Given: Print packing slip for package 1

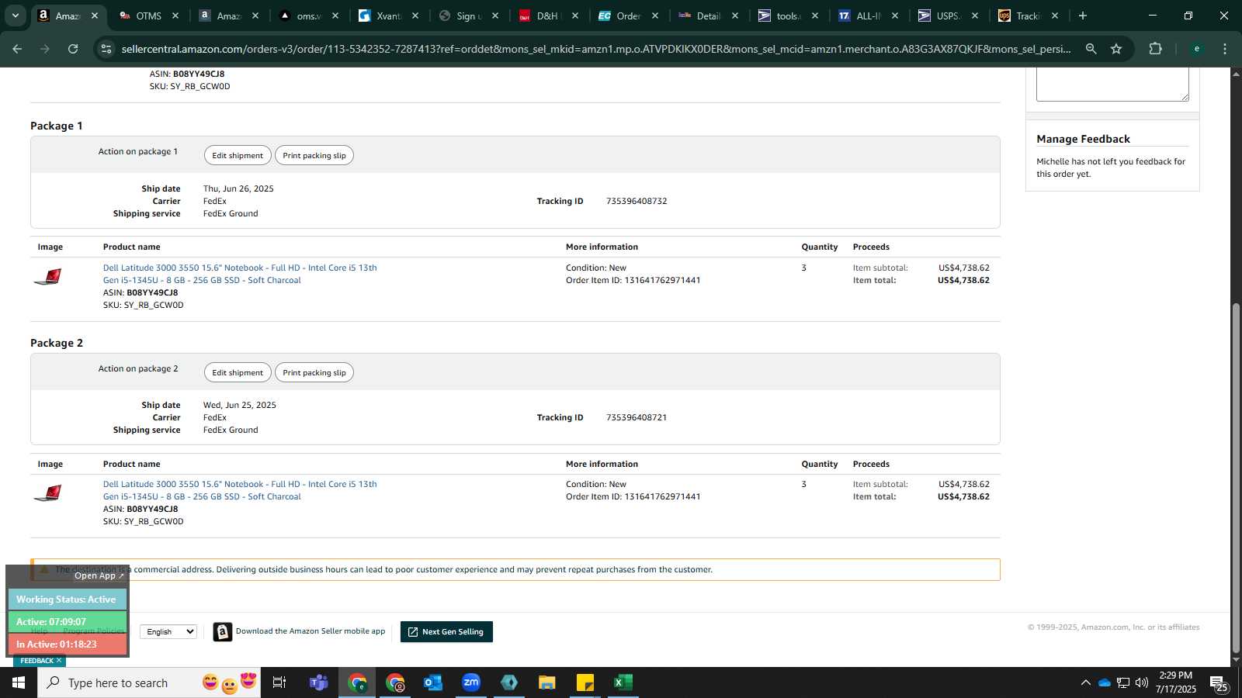Looking at the screenshot, I should pyautogui.click(x=314, y=155).
